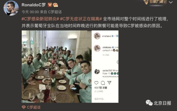Screen dimensions: 177x111
Task: Open the 影响力峰会 banner at top right
Action: [155, 2]
